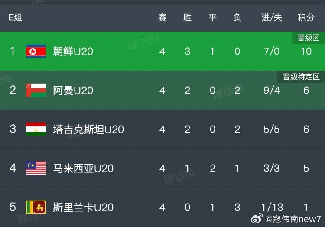325x227 pixels.
Task: Open the 阿曼U20 team name
Action: [73, 90]
